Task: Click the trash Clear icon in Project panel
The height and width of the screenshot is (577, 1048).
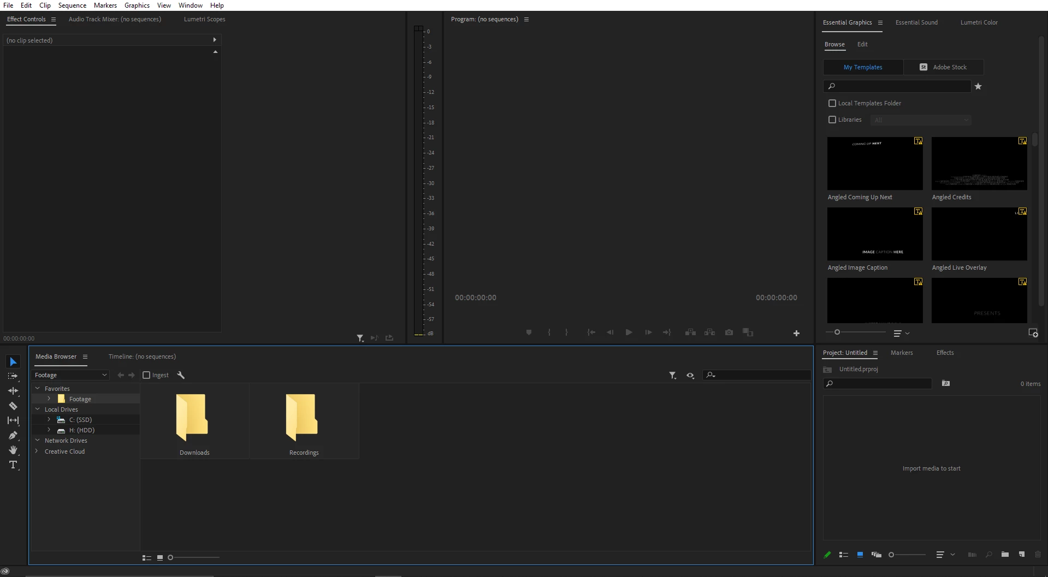Action: [1038, 555]
